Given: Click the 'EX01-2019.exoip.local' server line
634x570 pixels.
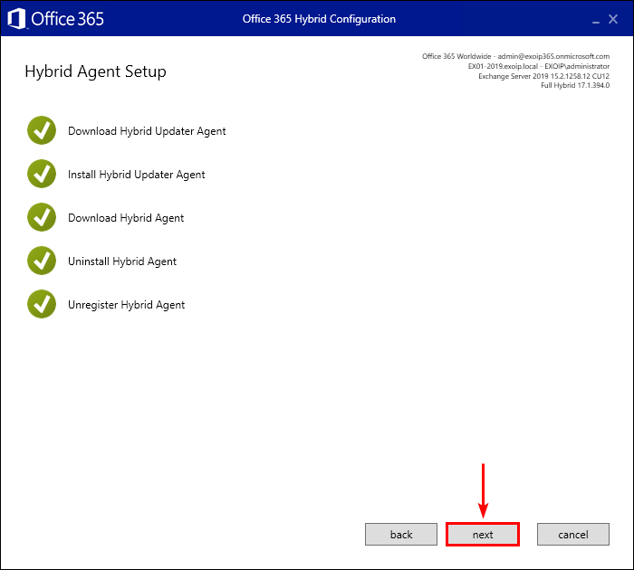Looking at the screenshot, I should 539,66.
